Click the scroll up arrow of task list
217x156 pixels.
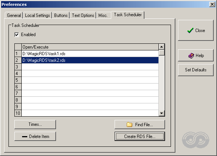(x=161, y=47)
